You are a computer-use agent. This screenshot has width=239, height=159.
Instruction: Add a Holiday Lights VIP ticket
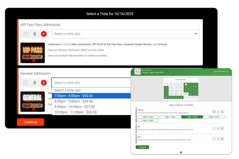pos(222,128)
